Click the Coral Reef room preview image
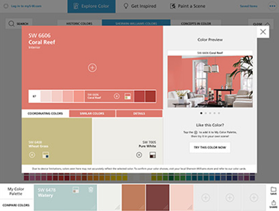 pos(210,81)
